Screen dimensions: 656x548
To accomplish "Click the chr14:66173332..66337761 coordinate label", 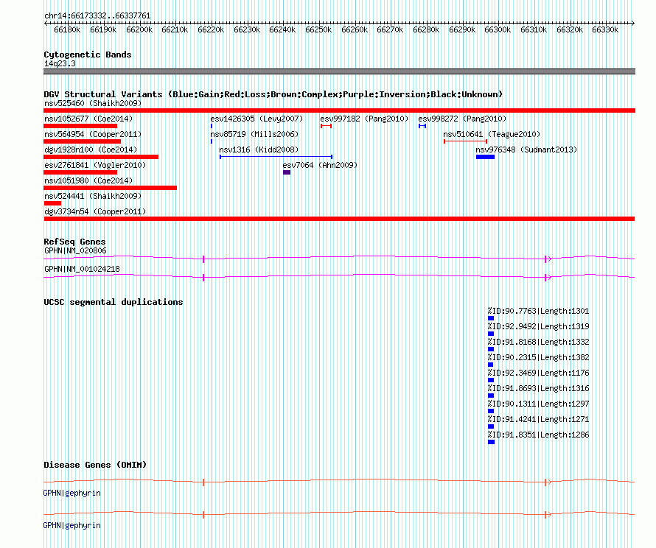I will pos(97,15).
